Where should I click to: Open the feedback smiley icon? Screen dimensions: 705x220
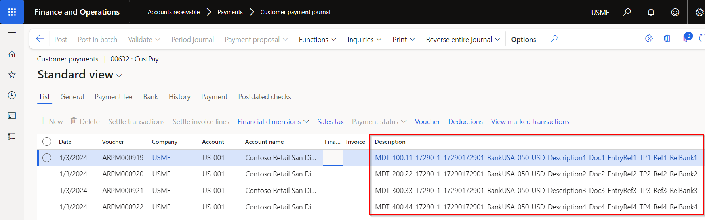[675, 12]
